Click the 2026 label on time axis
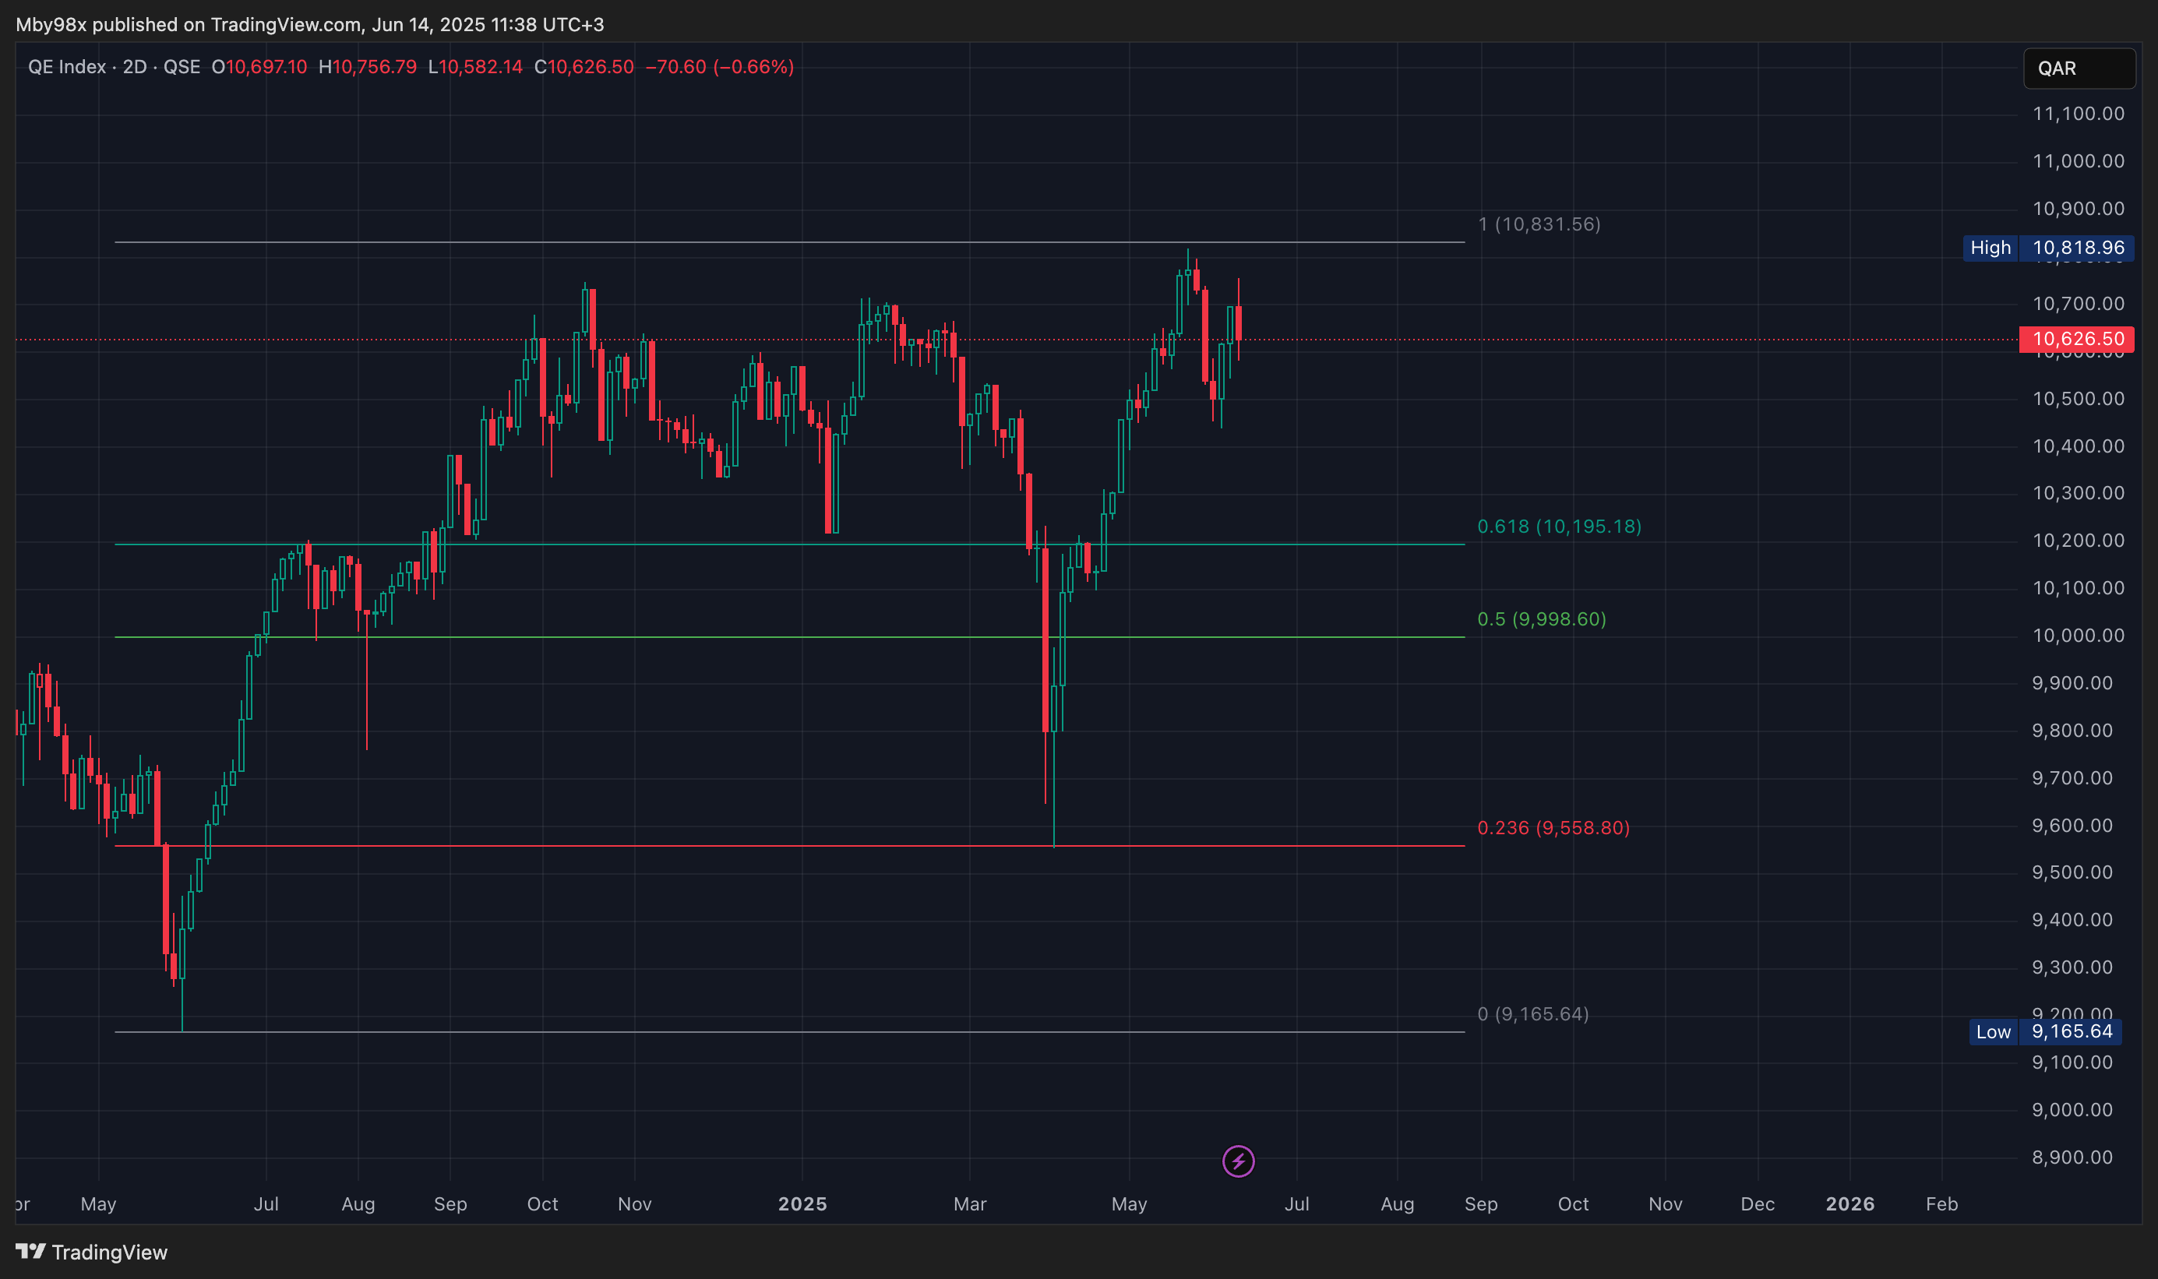The width and height of the screenshot is (2158, 1279). 1849,1203
